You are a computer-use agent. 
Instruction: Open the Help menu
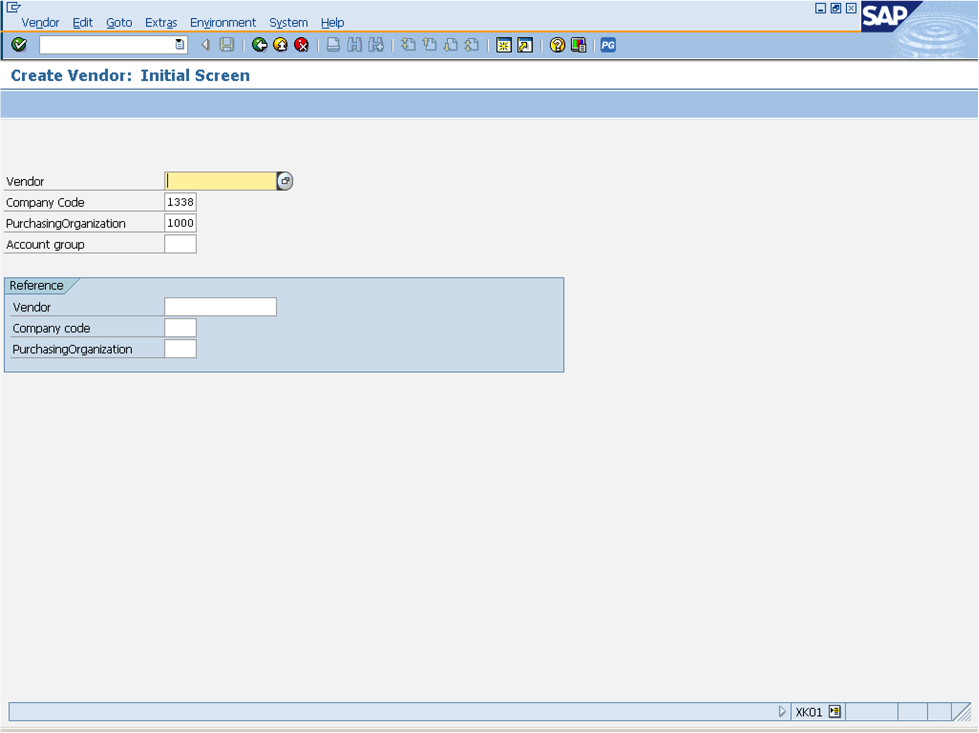click(x=332, y=23)
